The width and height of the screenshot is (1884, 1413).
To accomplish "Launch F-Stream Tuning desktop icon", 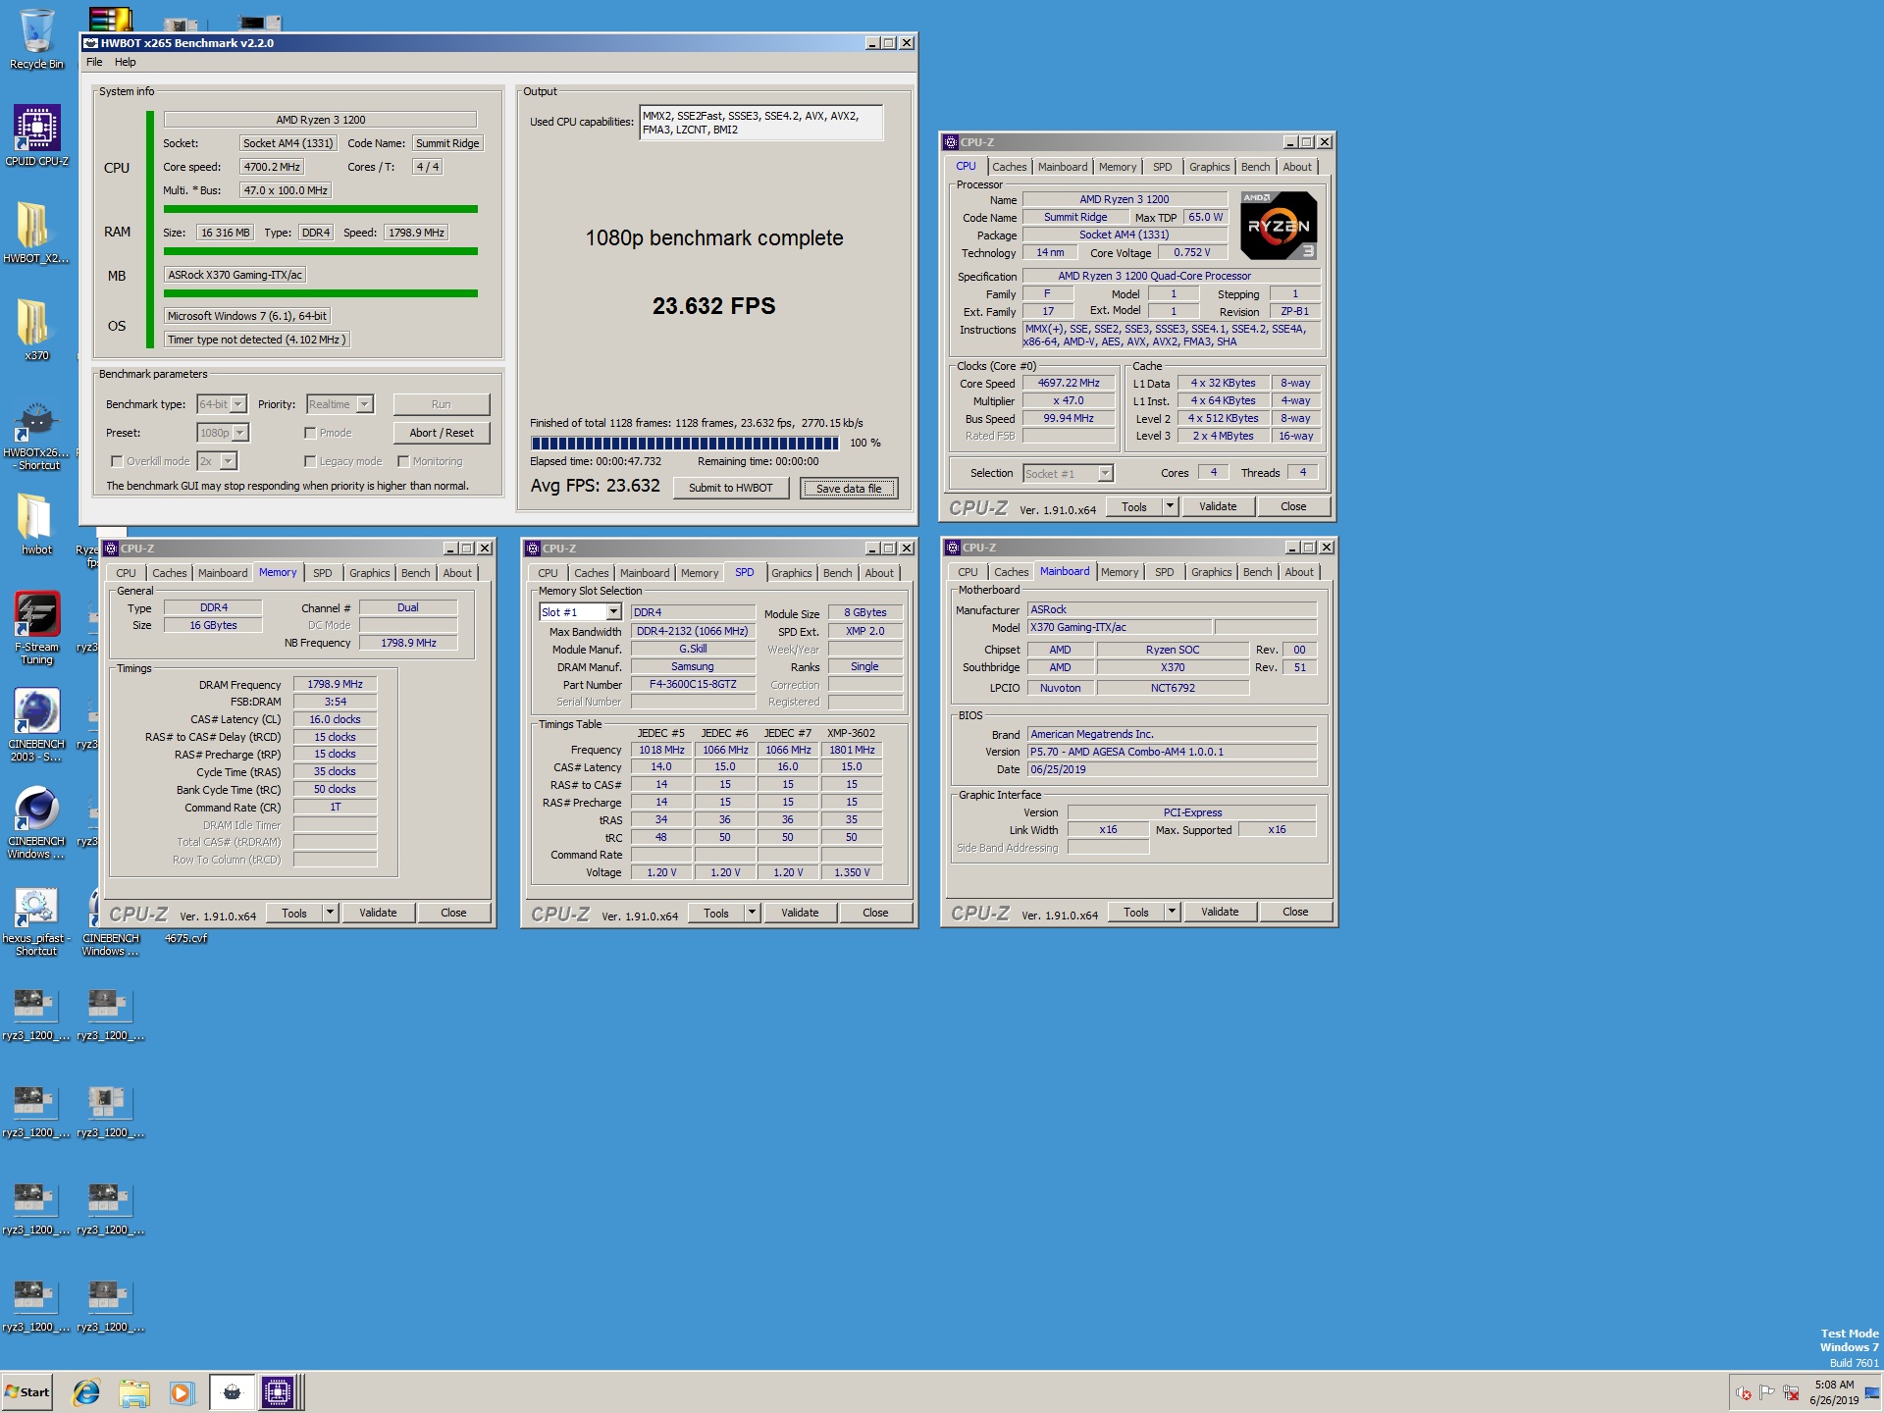I will 36,628.
